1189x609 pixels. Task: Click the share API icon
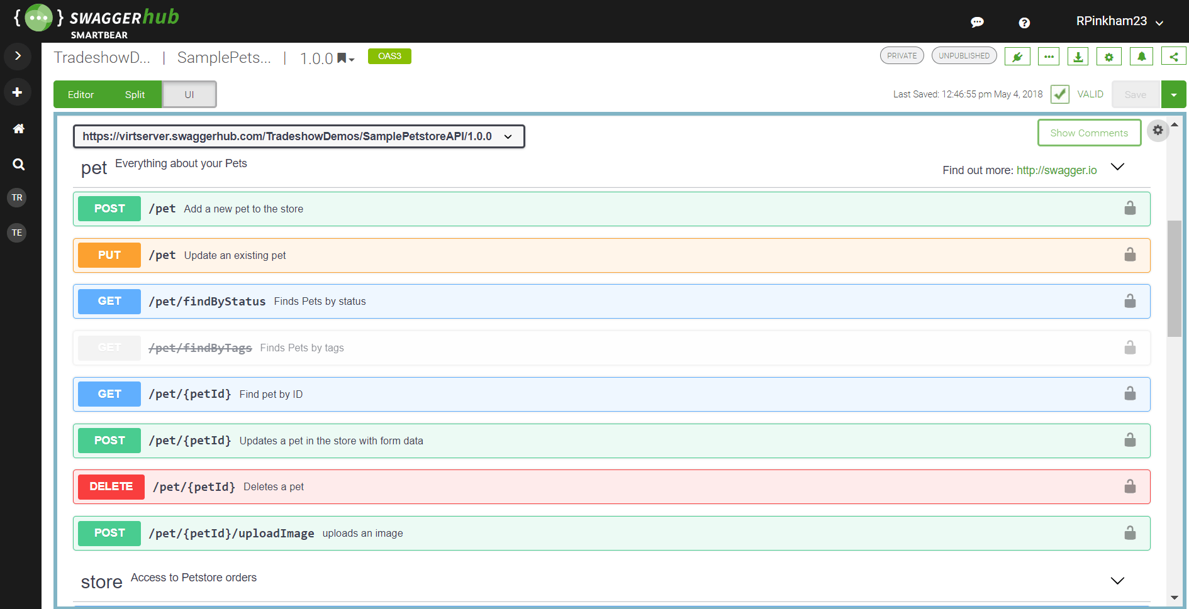(x=1173, y=56)
